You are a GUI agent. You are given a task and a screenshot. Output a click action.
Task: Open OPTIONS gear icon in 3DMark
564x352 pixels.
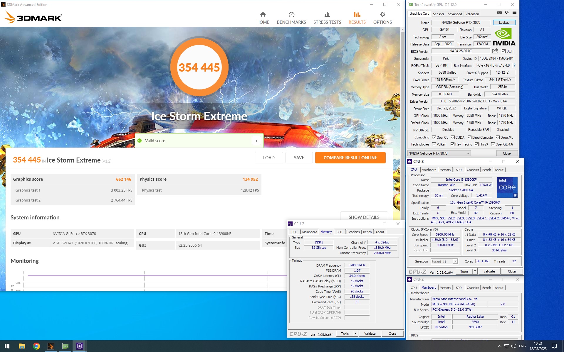click(382, 14)
